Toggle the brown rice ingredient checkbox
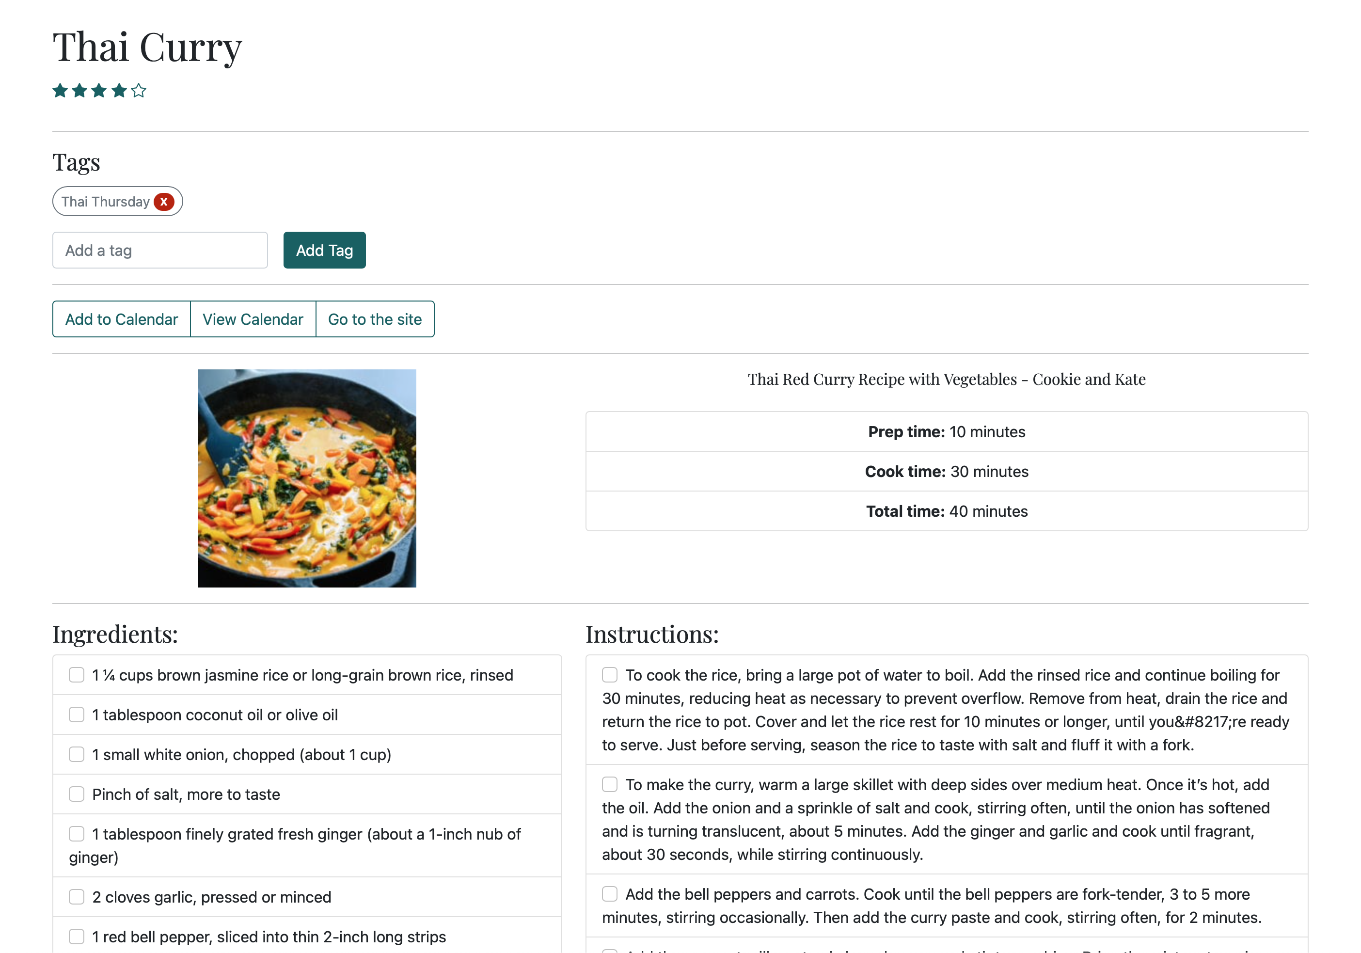This screenshot has height=953, width=1361. pyautogui.click(x=77, y=675)
